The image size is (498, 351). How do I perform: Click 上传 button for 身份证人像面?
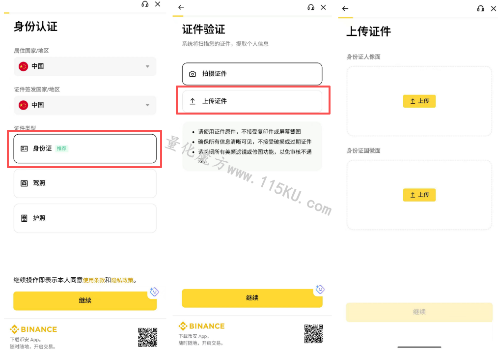click(419, 101)
